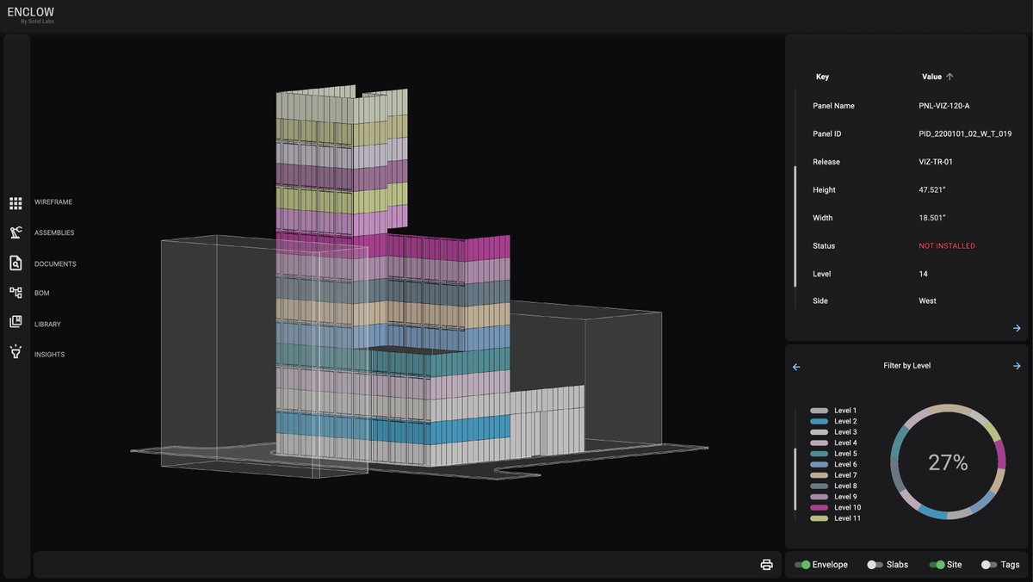1033x582 pixels.
Task: Select BOM menu label
Action: (42, 294)
